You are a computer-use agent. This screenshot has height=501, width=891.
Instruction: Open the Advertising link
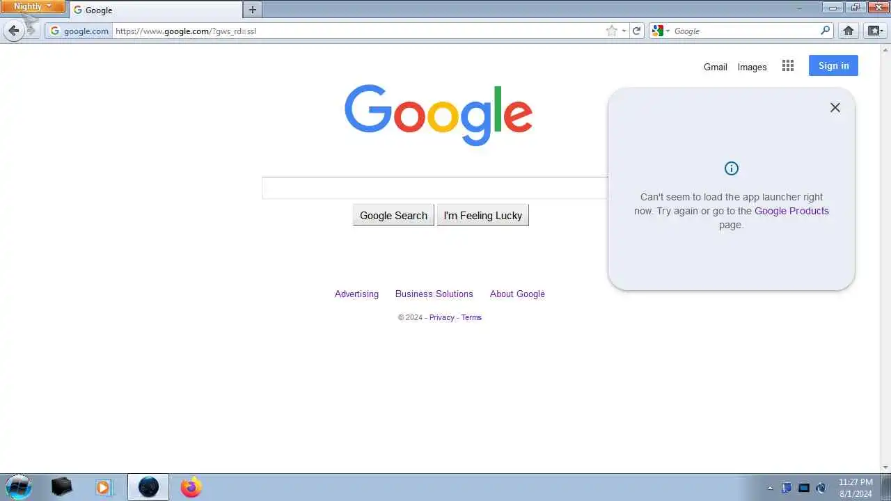(x=356, y=294)
